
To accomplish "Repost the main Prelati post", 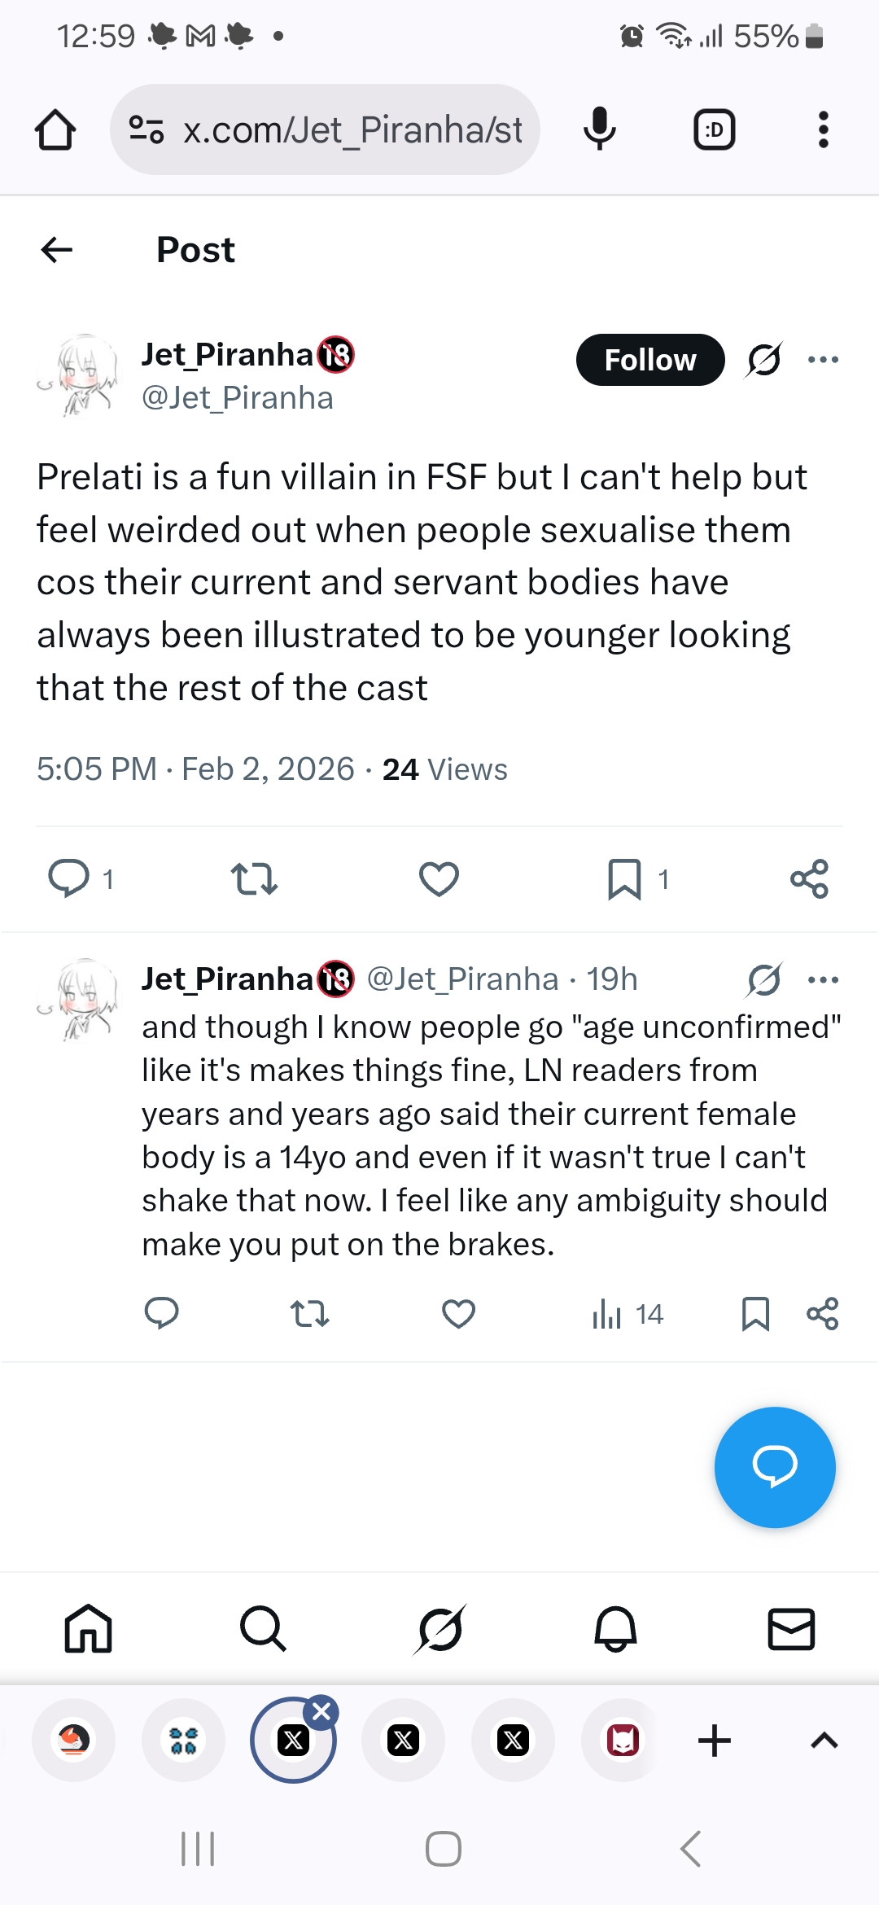I will point(254,879).
